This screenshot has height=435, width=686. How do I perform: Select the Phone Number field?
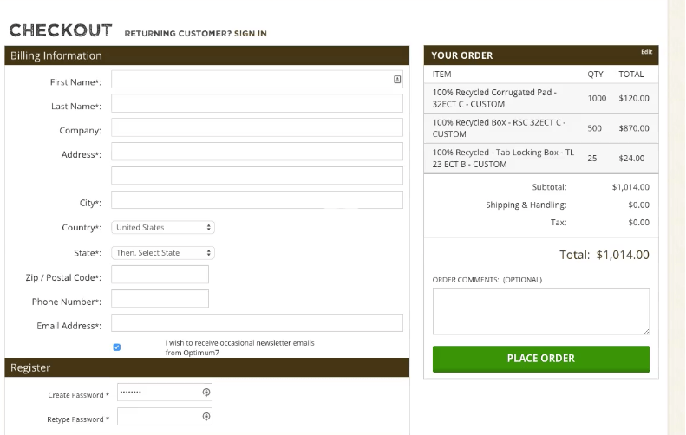click(x=160, y=299)
